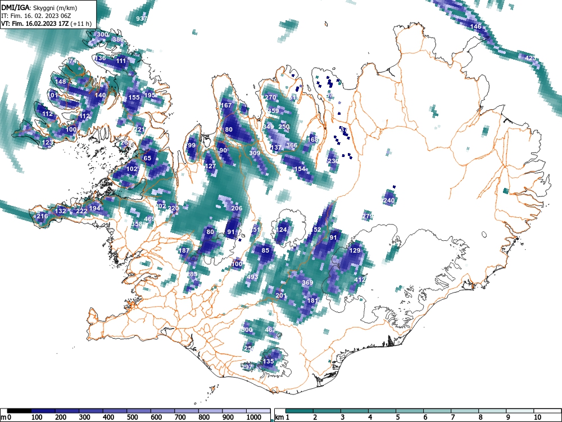Click the 389 visibility value
The width and height of the screenshot is (562, 422).
point(117,39)
